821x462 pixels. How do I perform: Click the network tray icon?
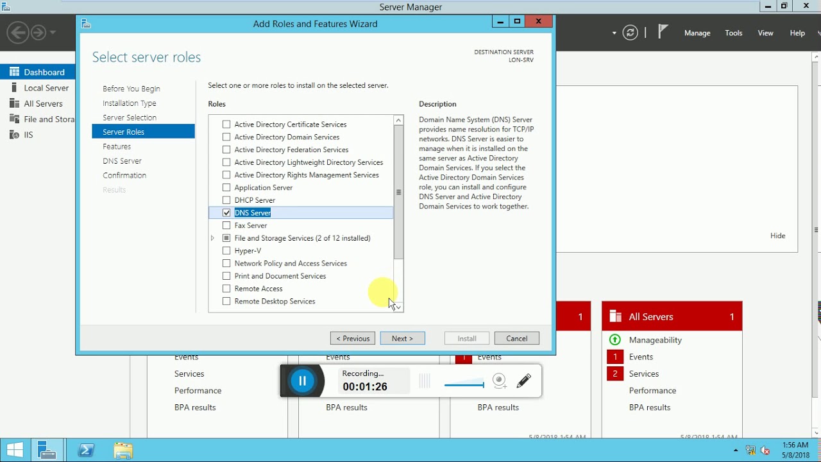[x=750, y=450]
